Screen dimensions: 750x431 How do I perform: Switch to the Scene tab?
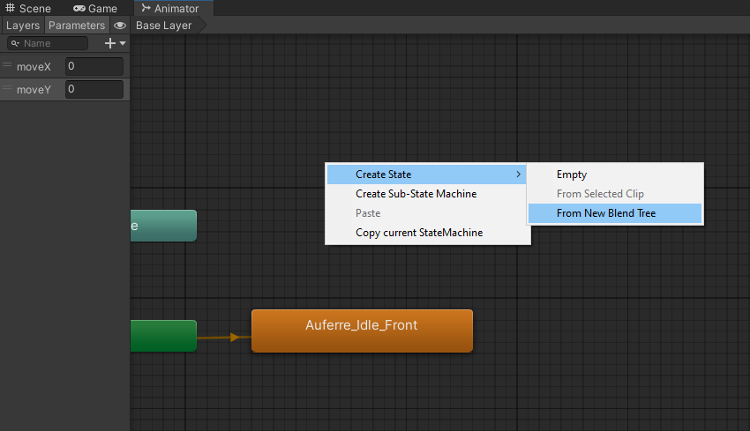pyautogui.click(x=28, y=8)
